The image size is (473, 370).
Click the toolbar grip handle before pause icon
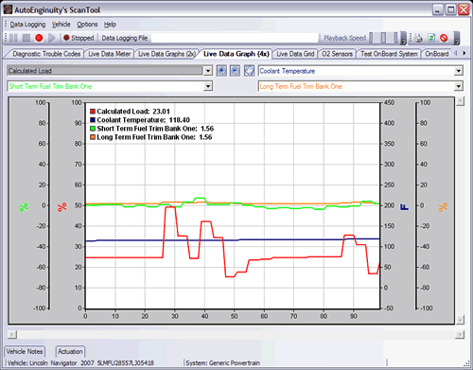pyautogui.click(x=6, y=38)
